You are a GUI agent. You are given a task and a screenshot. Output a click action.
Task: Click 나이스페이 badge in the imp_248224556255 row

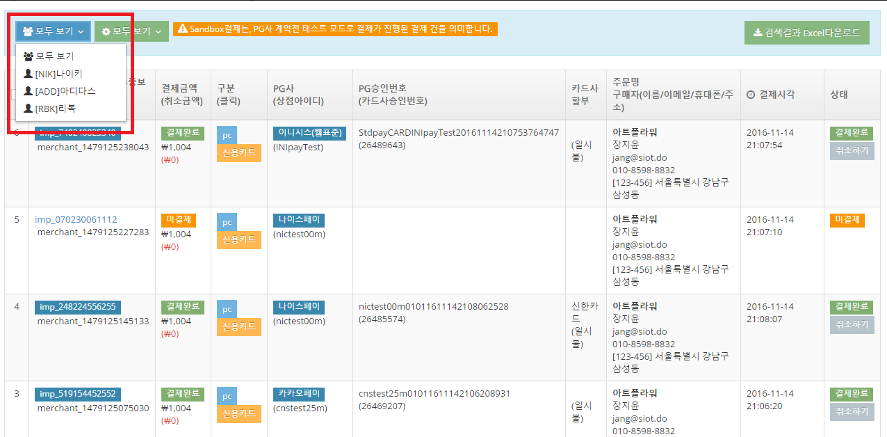(x=299, y=307)
